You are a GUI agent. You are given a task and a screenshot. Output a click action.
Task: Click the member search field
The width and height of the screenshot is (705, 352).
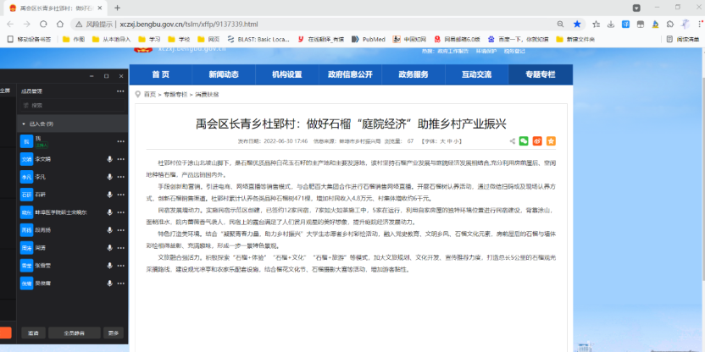tap(71, 106)
